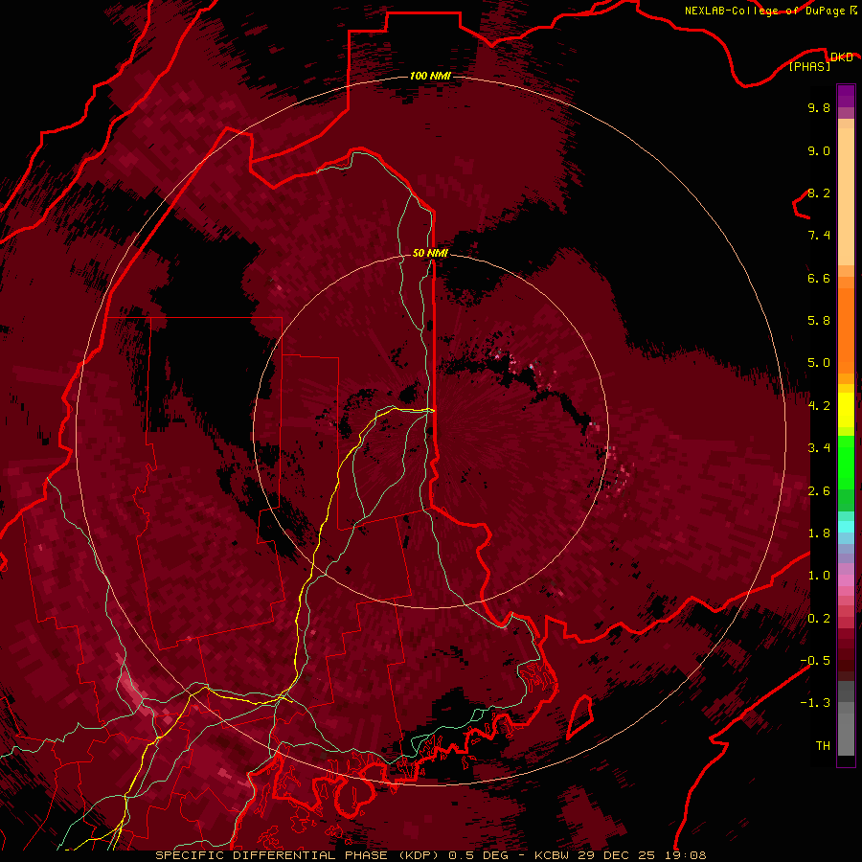Viewport: 862px width, 862px height.
Task: Pick the dark orange segment of color bar
Action: tap(846, 329)
